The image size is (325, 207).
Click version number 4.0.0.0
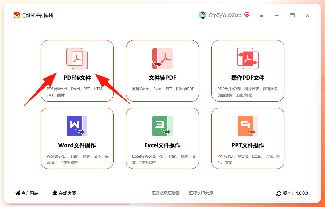tap(302, 193)
